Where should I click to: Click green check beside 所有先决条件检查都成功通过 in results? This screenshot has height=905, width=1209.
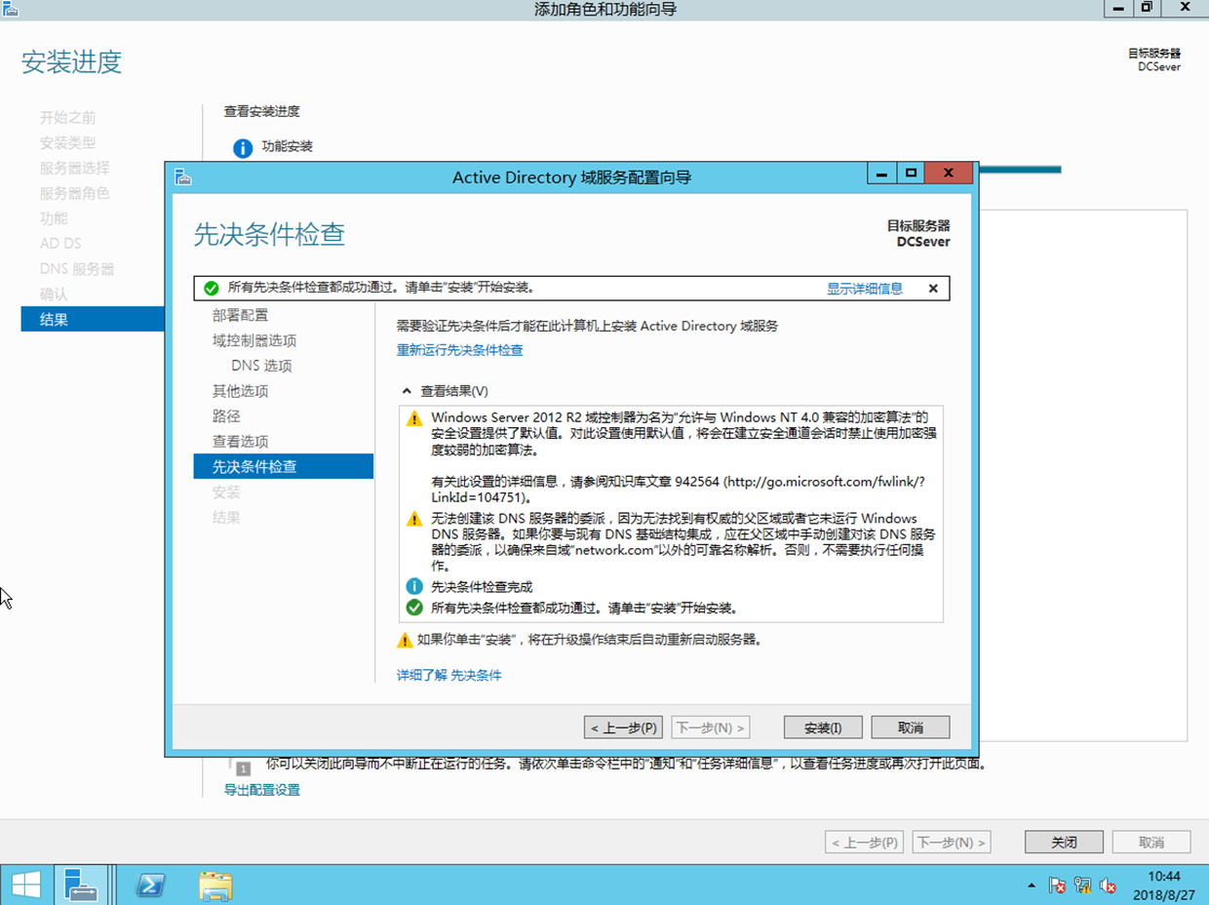pyautogui.click(x=414, y=608)
